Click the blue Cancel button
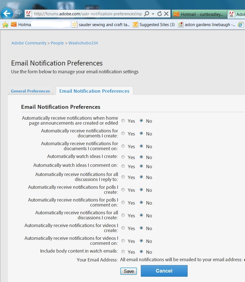 [164, 271]
